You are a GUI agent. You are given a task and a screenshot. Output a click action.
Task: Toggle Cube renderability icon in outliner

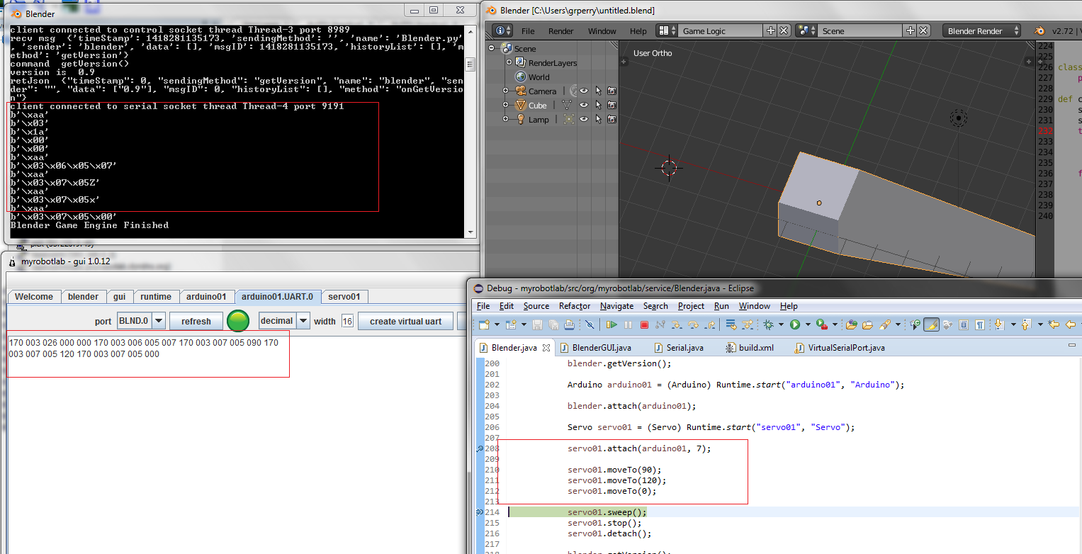(612, 105)
